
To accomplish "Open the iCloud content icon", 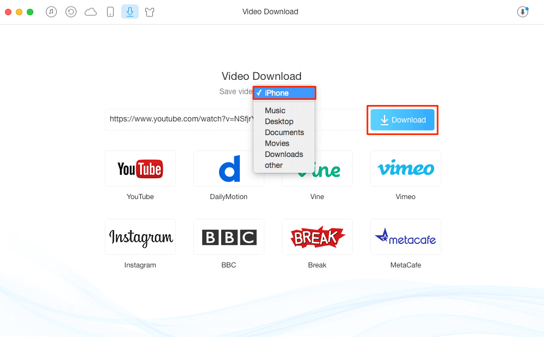I will coord(91,12).
